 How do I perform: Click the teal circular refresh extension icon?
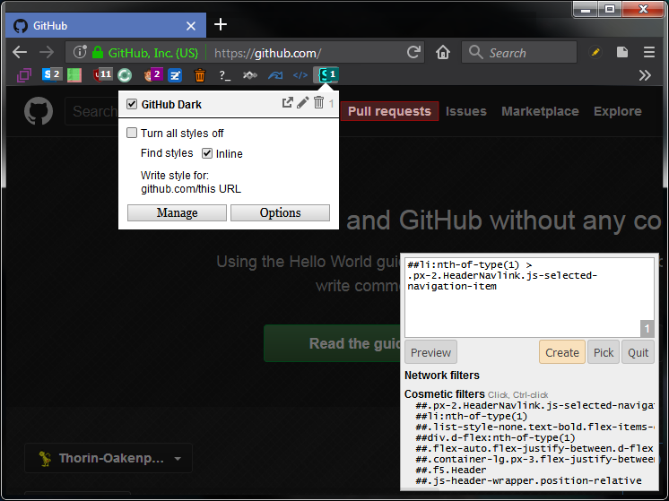point(125,75)
